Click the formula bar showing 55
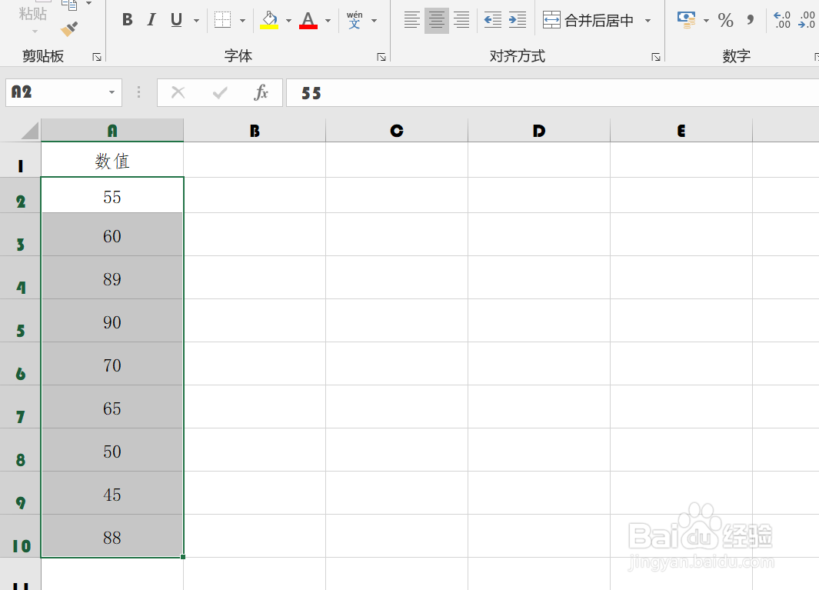 [553, 93]
